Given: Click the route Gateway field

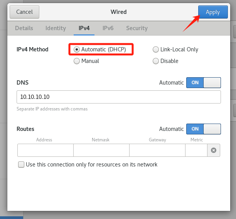Looking at the screenshot, I should coord(157,150).
